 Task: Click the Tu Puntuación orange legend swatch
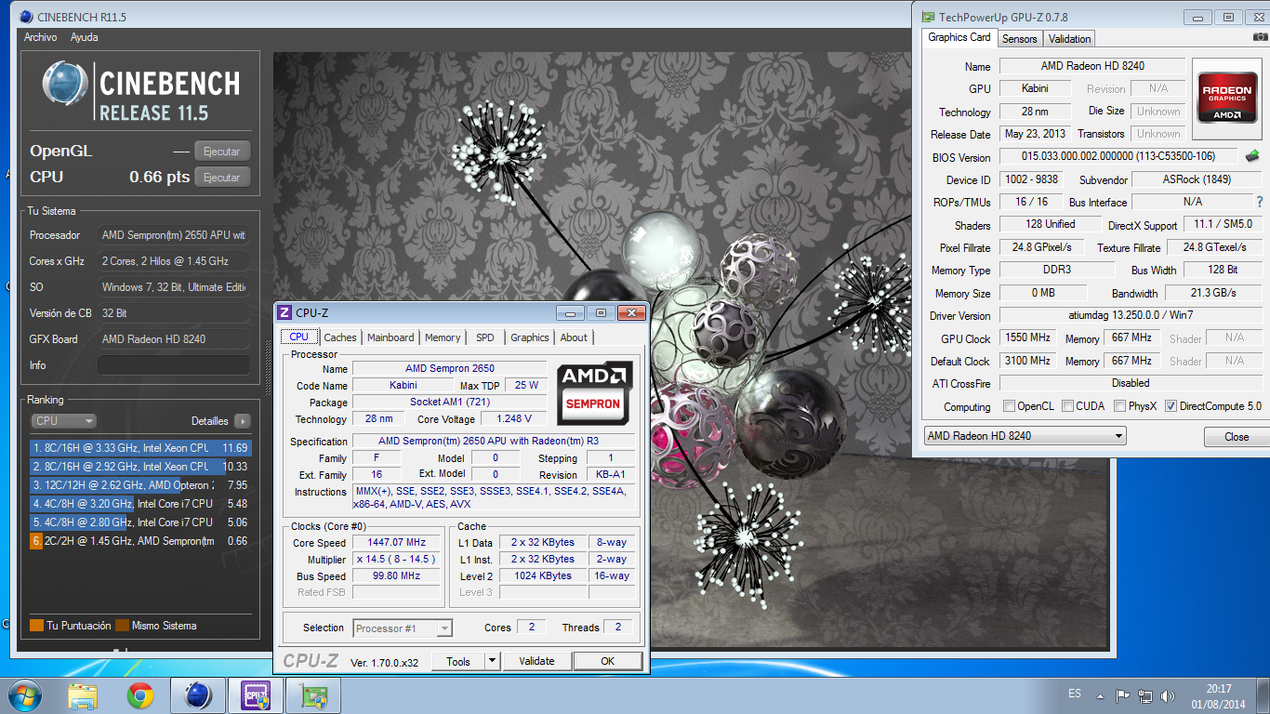pyautogui.click(x=36, y=626)
